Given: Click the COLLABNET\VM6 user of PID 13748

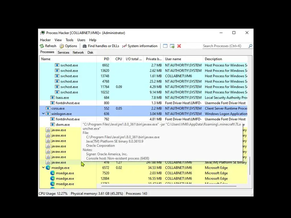Looking at the screenshot, I should coord(178,76).
